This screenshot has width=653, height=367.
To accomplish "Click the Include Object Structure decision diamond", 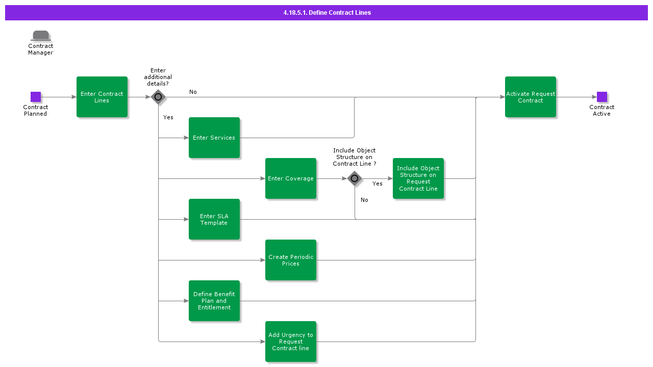I will point(355,179).
